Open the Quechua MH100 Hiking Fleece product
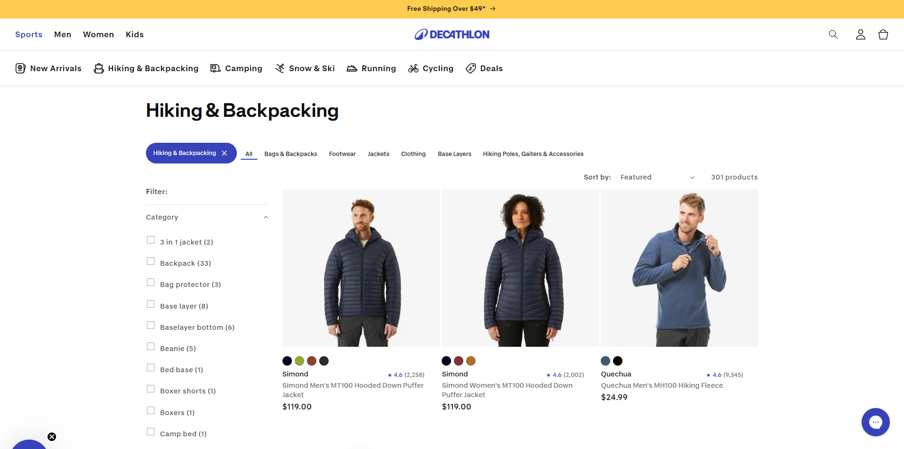The height and width of the screenshot is (449, 904). point(662,385)
